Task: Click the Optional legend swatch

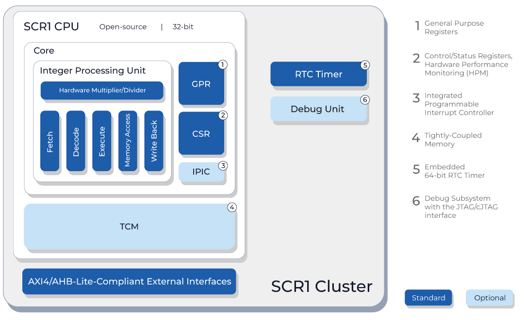Action: click(x=490, y=298)
